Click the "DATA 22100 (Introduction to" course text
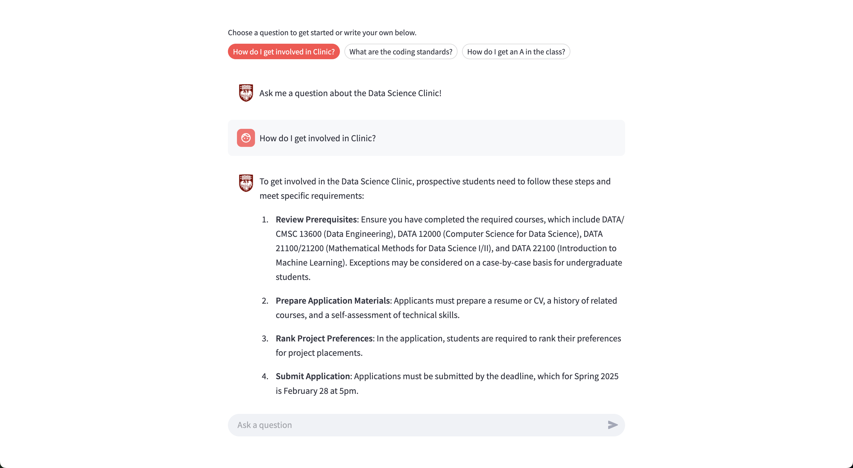853x468 pixels. (x=564, y=248)
